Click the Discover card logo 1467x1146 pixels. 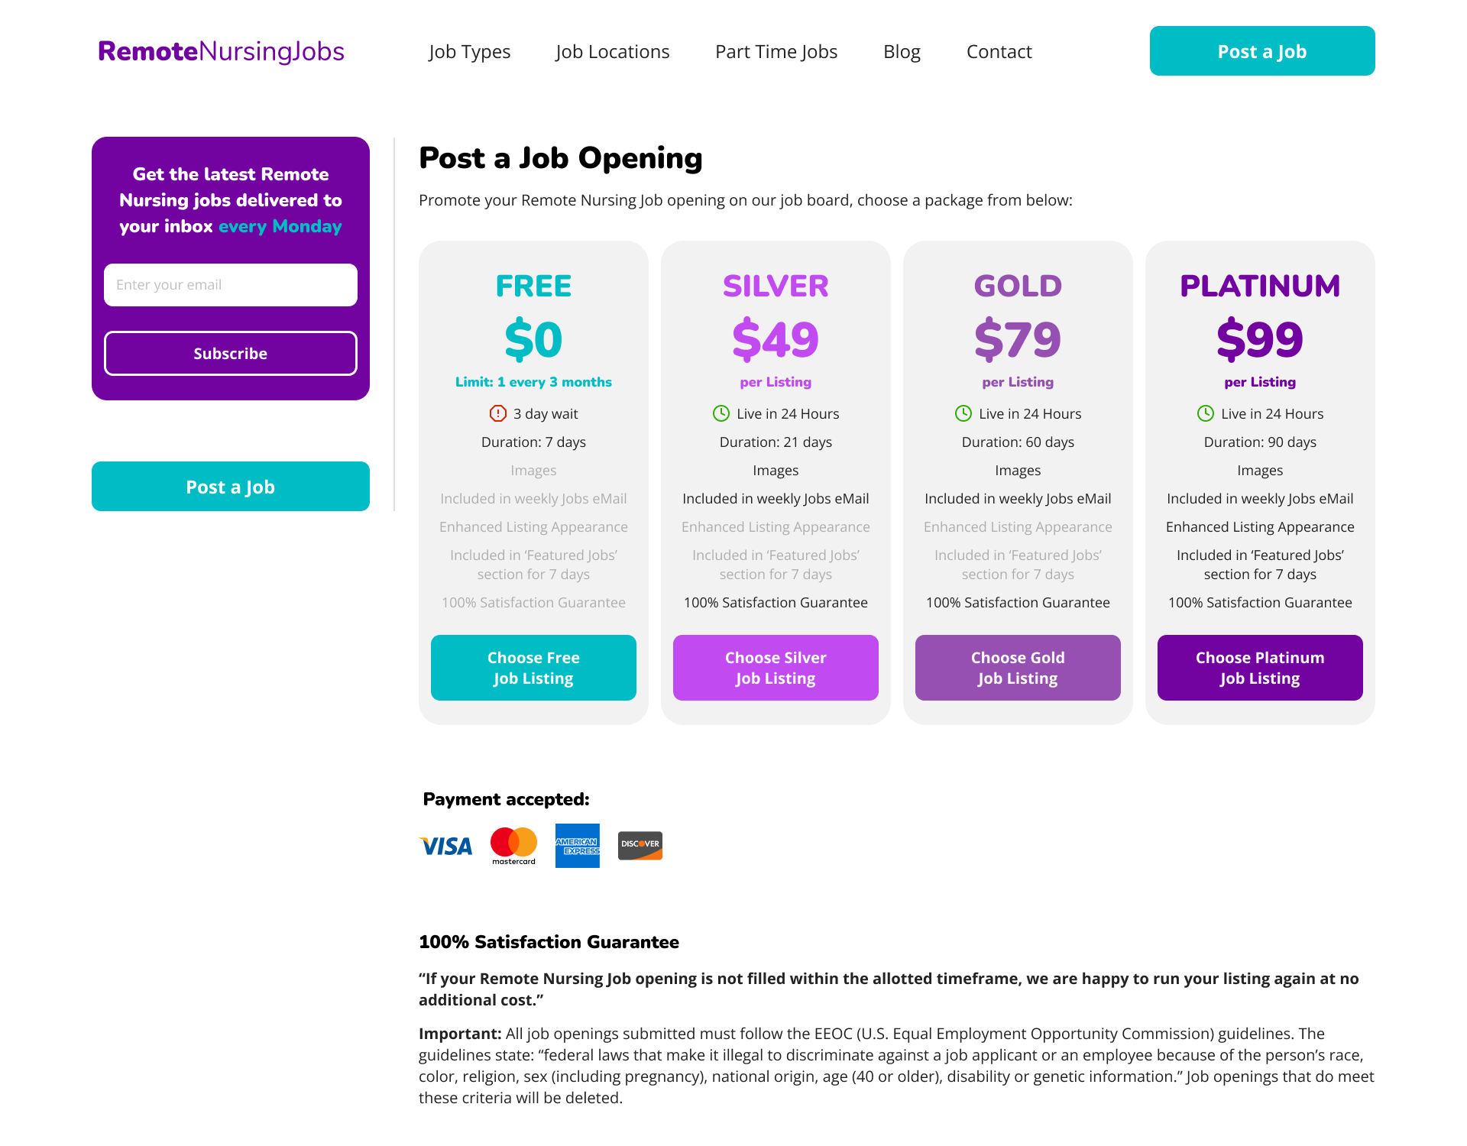(x=640, y=846)
